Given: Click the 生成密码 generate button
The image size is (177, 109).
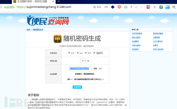Looking at the screenshot, I should [x=77, y=87].
